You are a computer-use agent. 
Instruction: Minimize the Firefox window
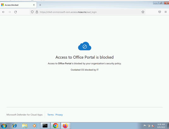[x=156, y=3]
